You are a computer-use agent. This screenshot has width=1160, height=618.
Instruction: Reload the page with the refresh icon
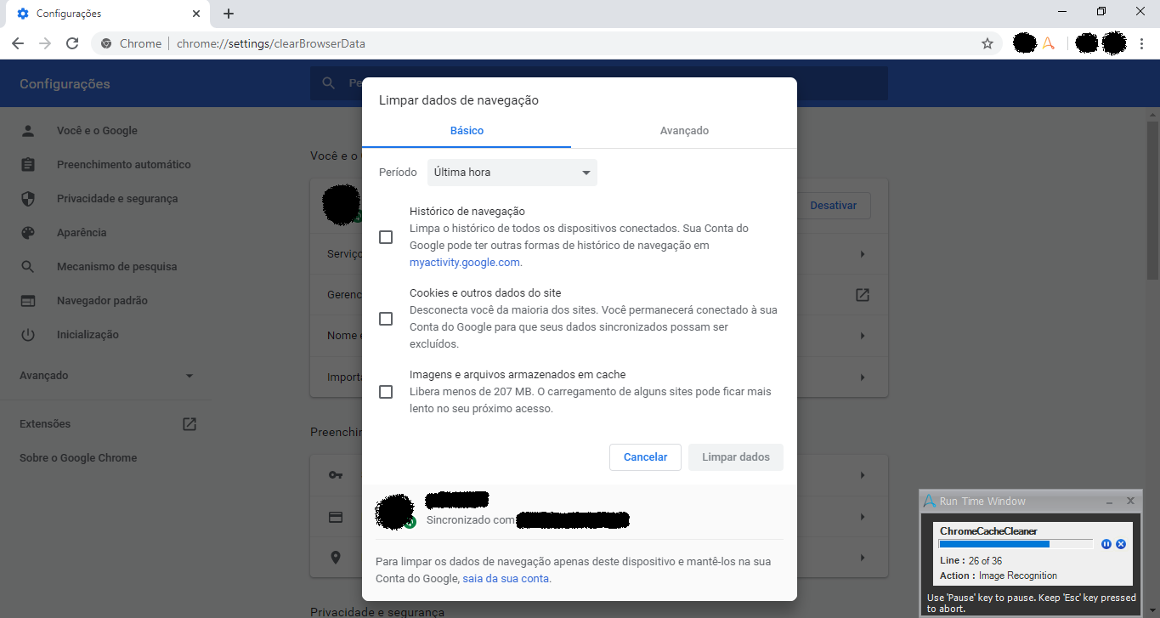pyautogui.click(x=72, y=43)
